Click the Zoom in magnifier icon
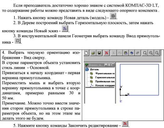The height and width of the screenshot is (128, 164). [x=151, y=53]
